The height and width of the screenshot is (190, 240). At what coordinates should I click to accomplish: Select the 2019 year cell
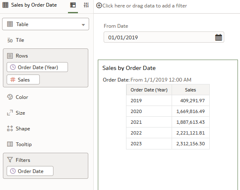(x=149, y=101)
